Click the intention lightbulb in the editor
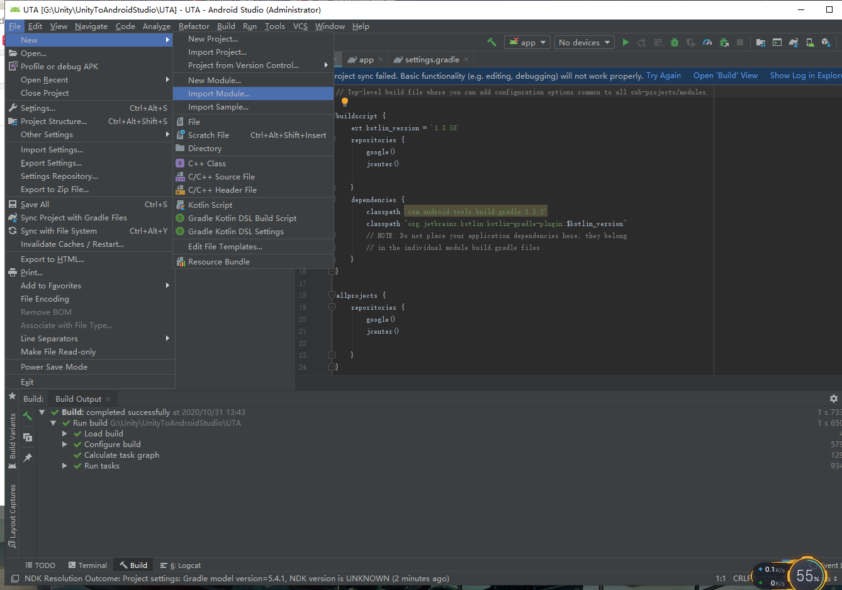842x590 pixels. tap(345, 102)
